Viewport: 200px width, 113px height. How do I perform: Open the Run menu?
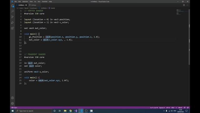pos(39,2)
